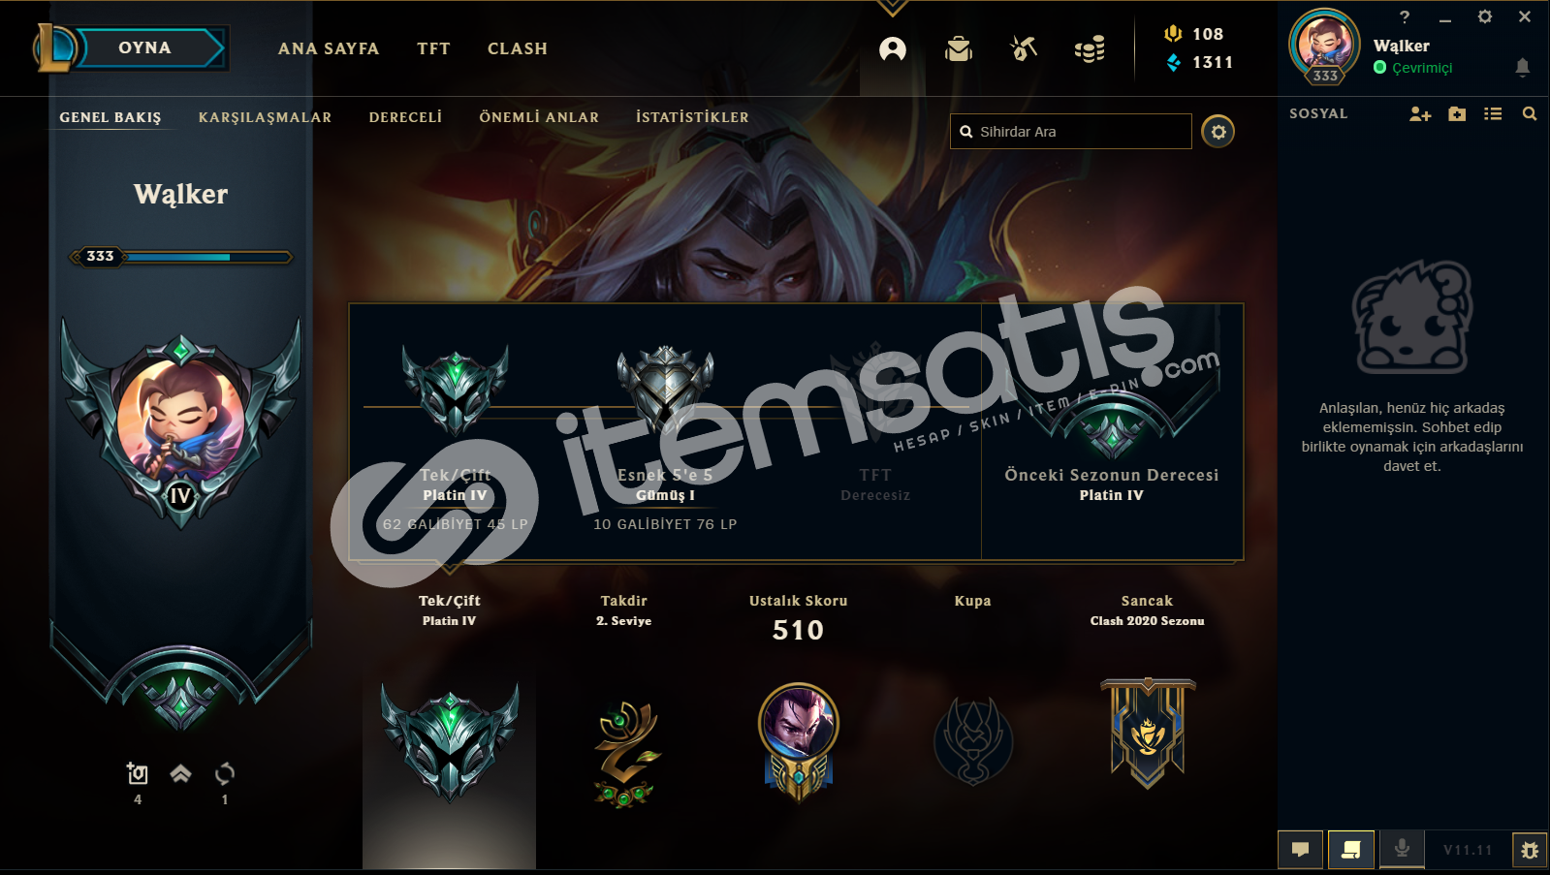Open the Collection backpack icon
Image resolution: width=1550 pixels, height=875 pixels.
tap(959, 48)
